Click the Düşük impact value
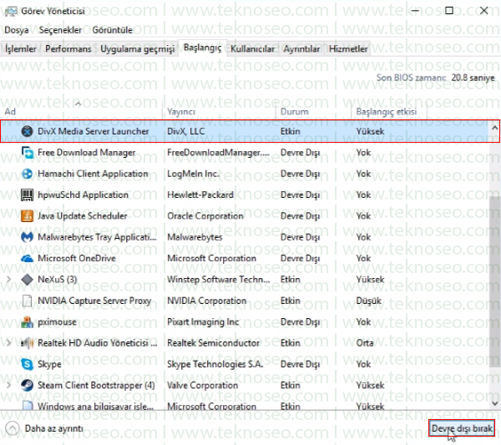 (x=369, y=301)
